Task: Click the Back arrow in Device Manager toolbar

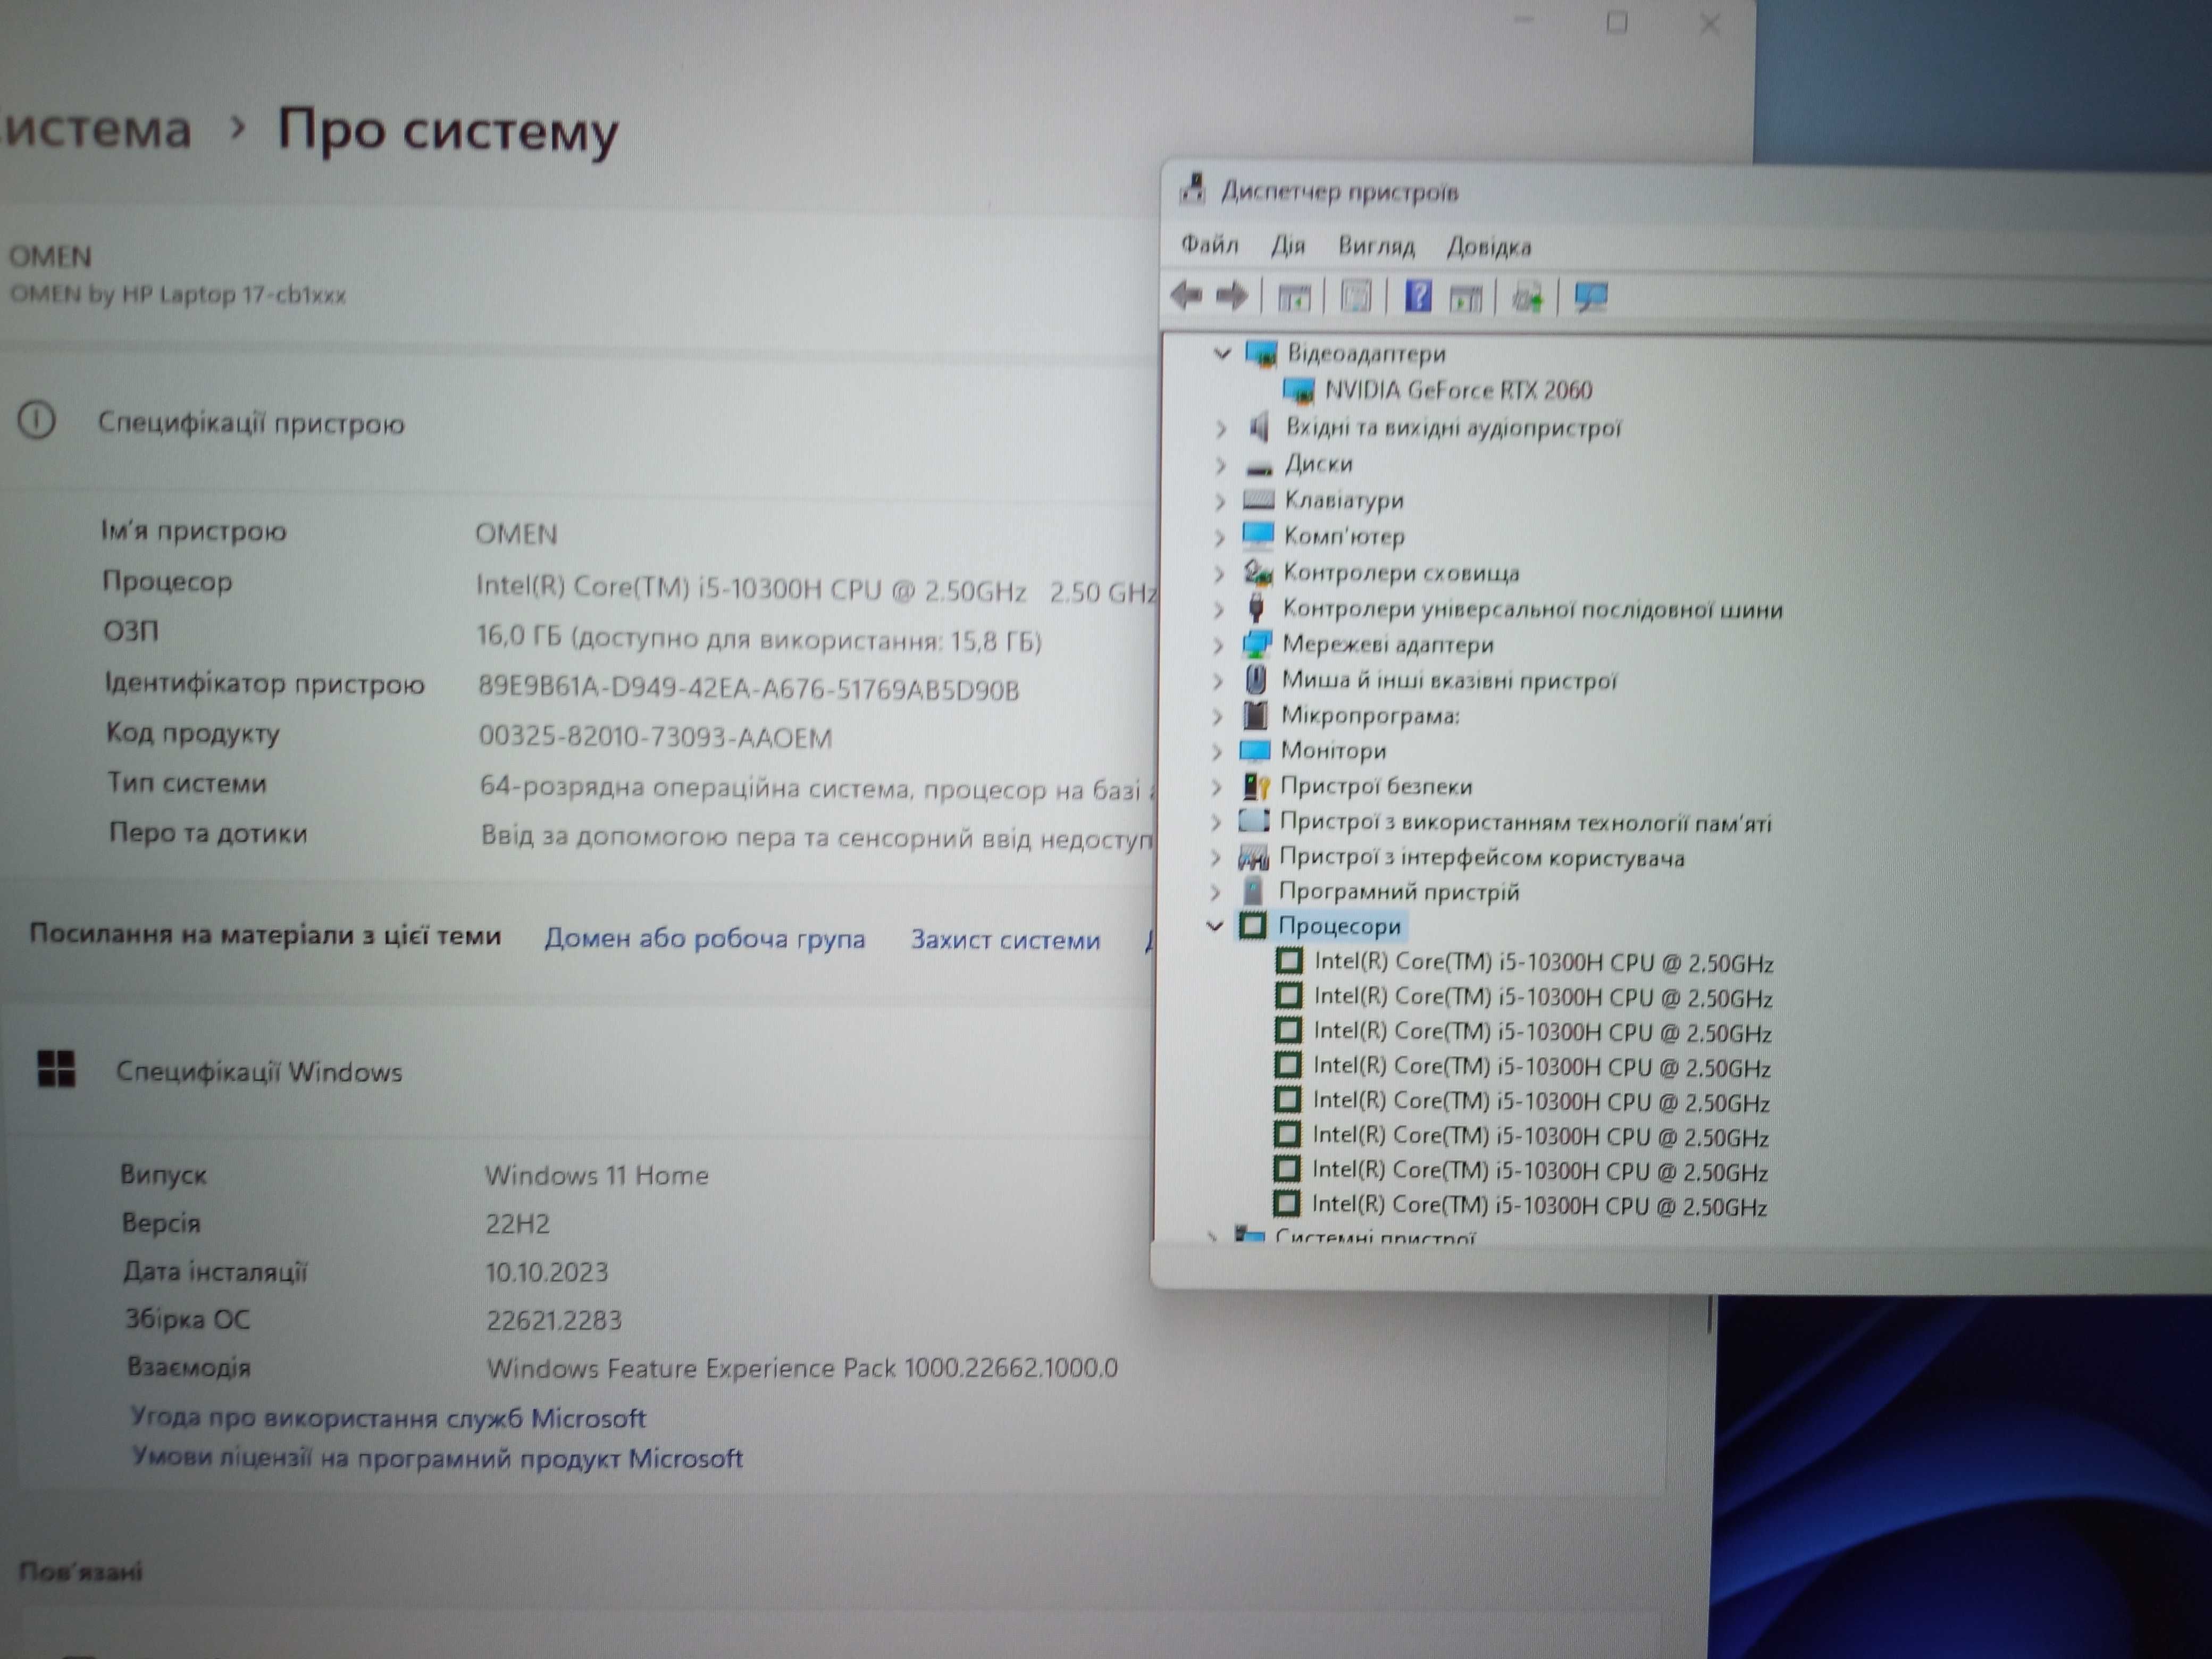Action: 1187,296
